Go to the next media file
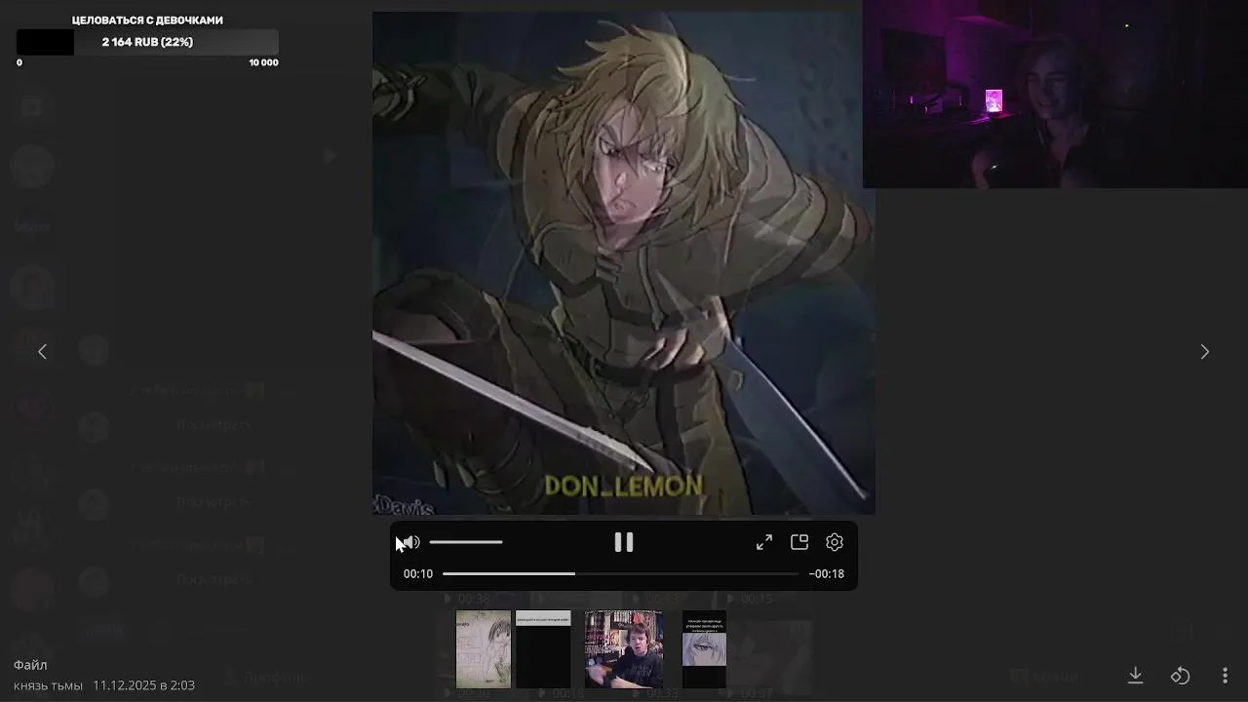This screenshot has width=1248, height=702. pyautogui.click(x=1205, y=351)
